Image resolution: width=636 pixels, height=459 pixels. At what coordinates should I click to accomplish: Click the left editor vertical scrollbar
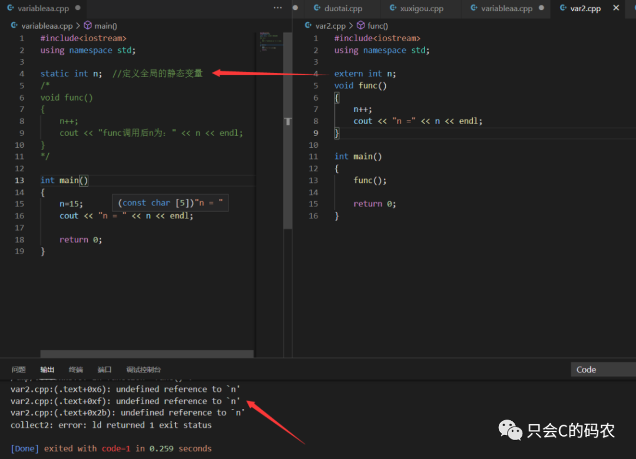click(287, 131)
